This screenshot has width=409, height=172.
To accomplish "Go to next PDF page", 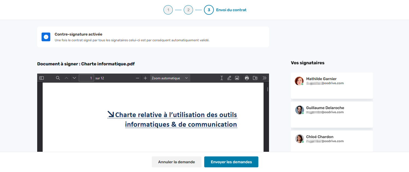I will [74, 78].
